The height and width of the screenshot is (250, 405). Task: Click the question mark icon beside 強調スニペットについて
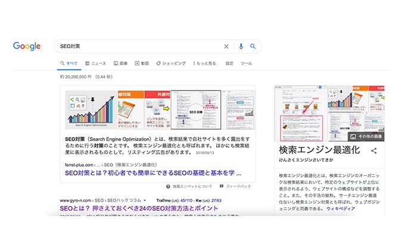pos(168,186)
